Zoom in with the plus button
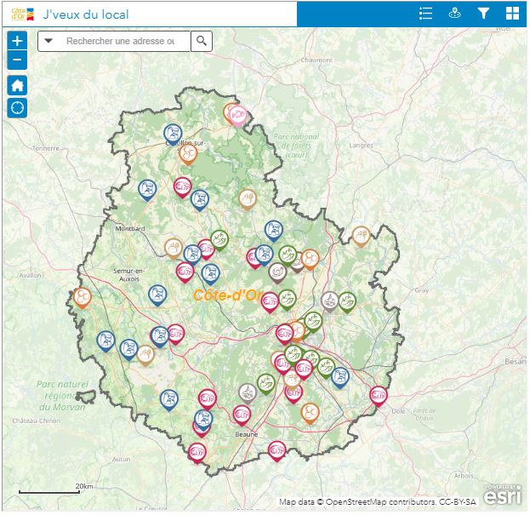This screenshot has height=515, width=530. pos(17,41)
